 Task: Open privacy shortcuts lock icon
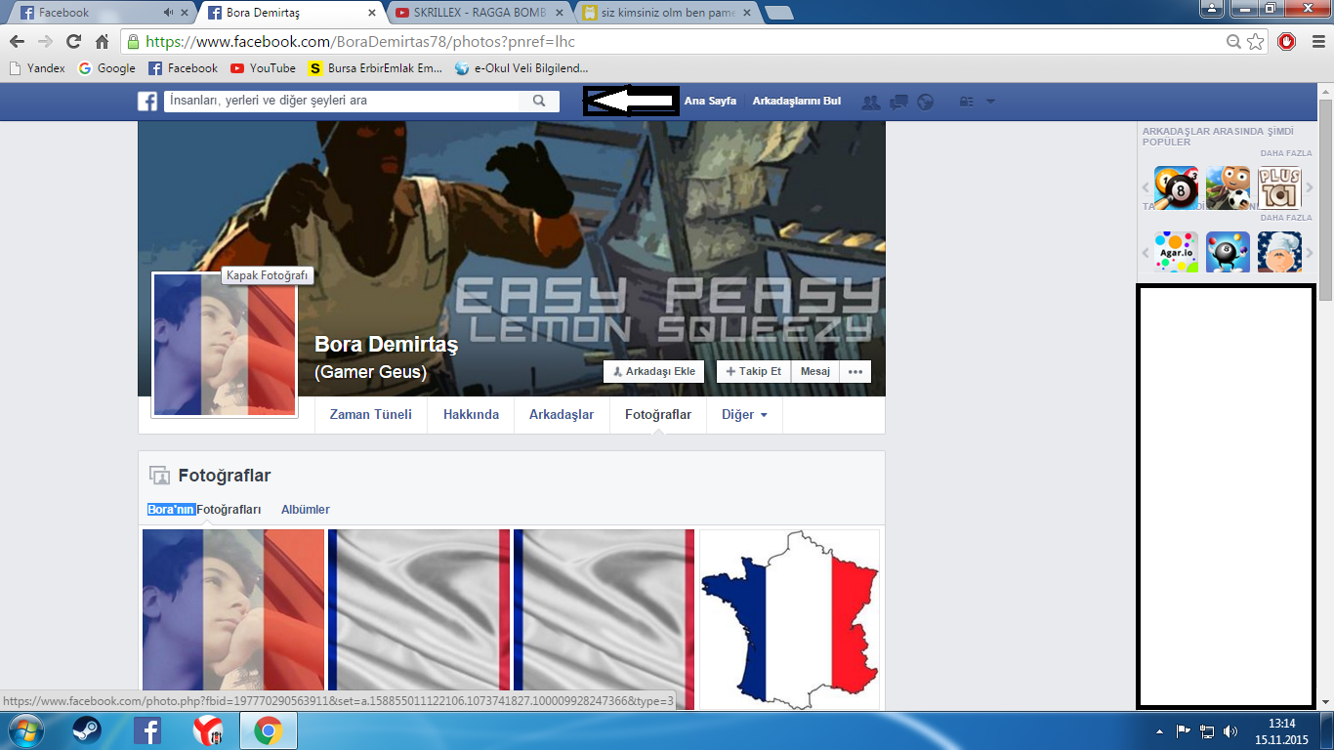(x=966, y=102)
